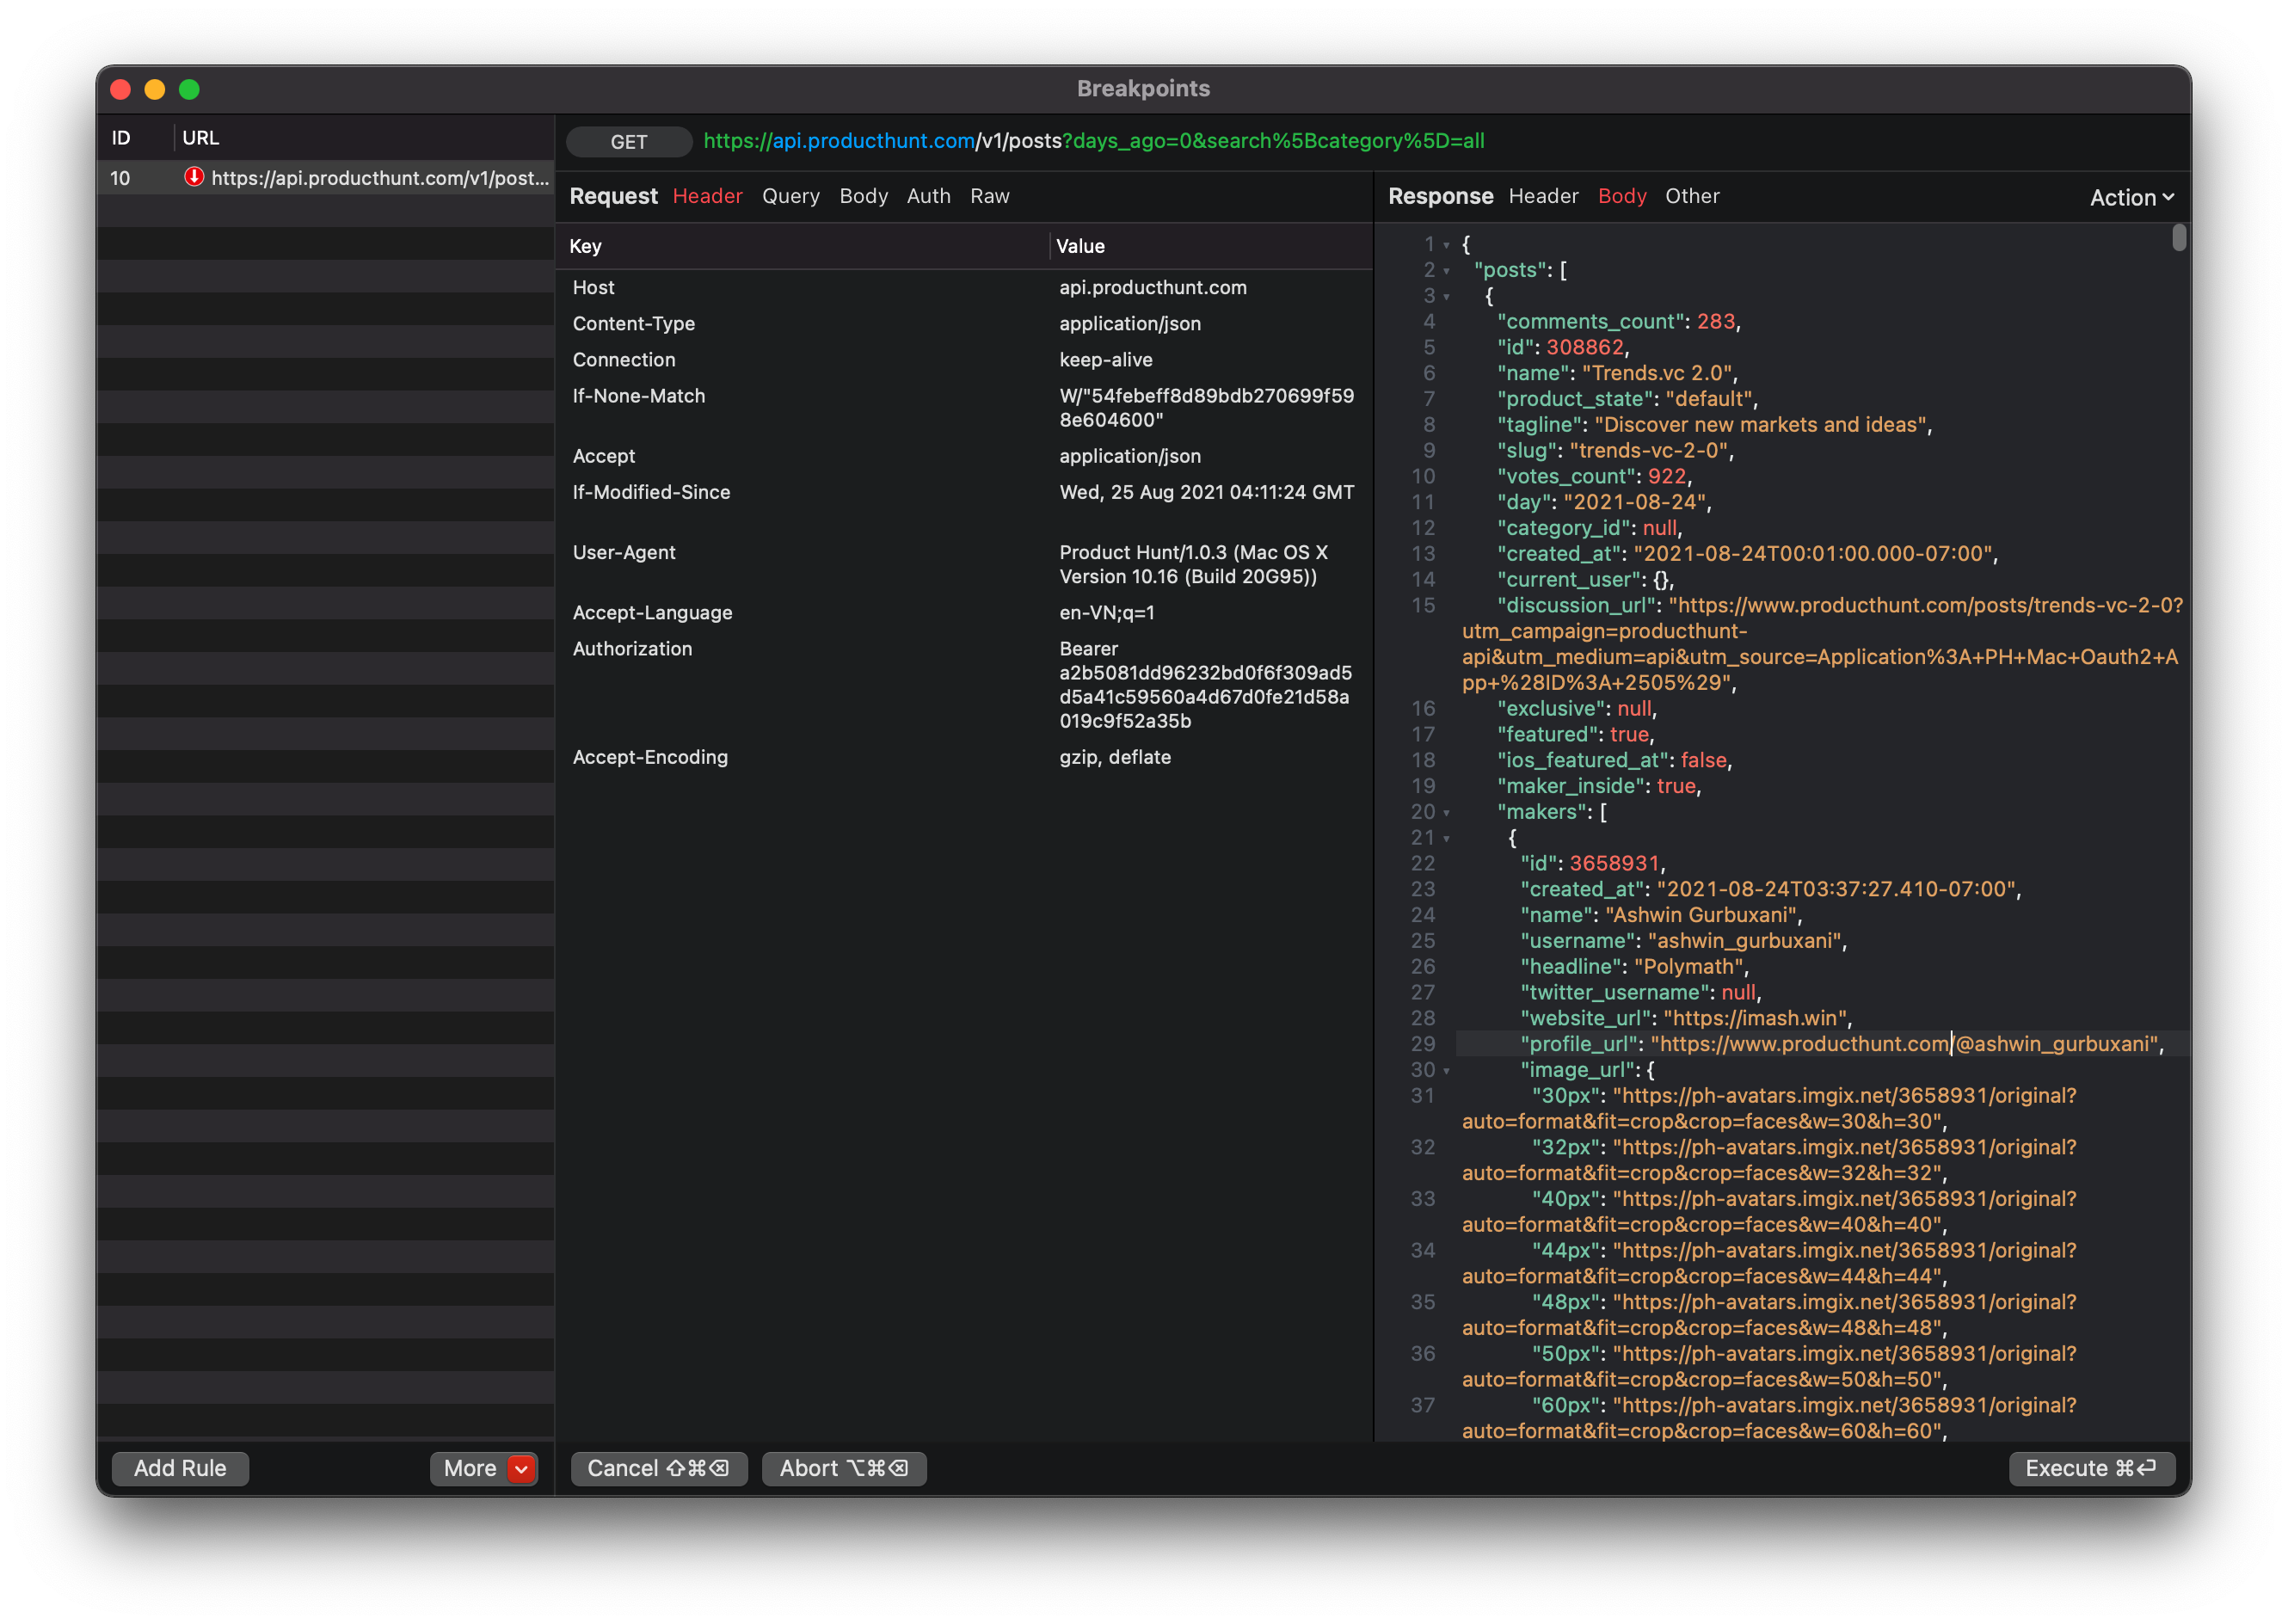Click the "website_url" line
The image size is (2288, 1624).
pyautogui.click(x=1686, y=1019)
